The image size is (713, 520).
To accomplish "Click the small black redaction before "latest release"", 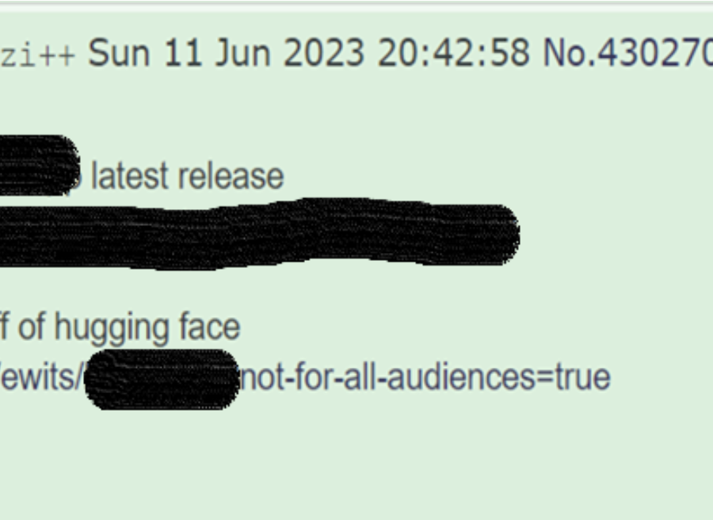I will pos(39,166).
